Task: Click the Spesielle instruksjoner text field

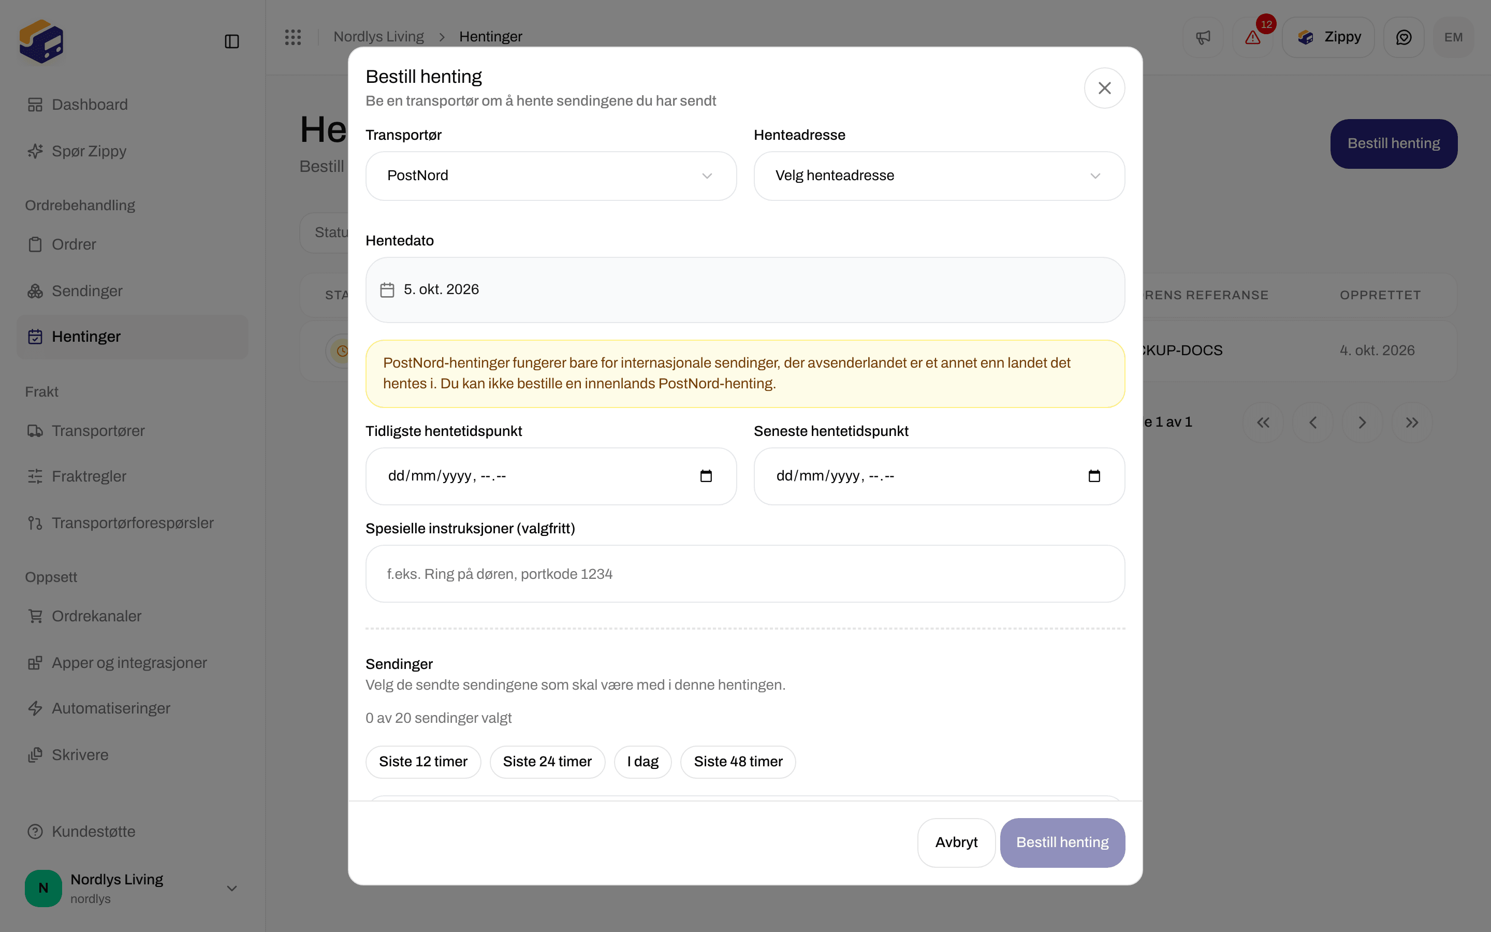Action: pos(745,574)
